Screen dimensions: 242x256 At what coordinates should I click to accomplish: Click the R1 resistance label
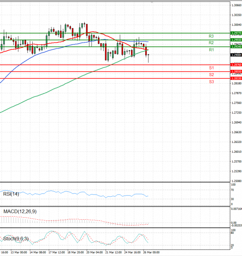(x=211, y=49)
